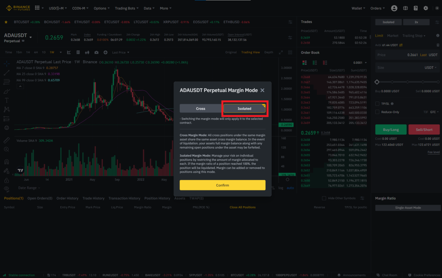Open order panel preferences slider icon
The height and width of the screenshot is (278, 442).
pyautogui.click(x=437, y=22)
